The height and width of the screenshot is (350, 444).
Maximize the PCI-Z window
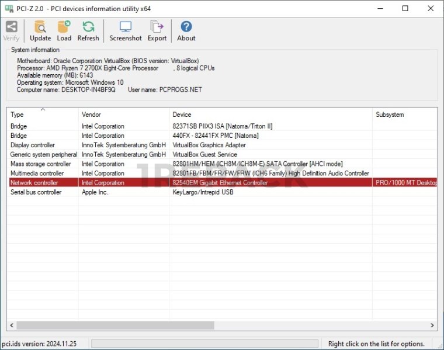click(405, 8)
